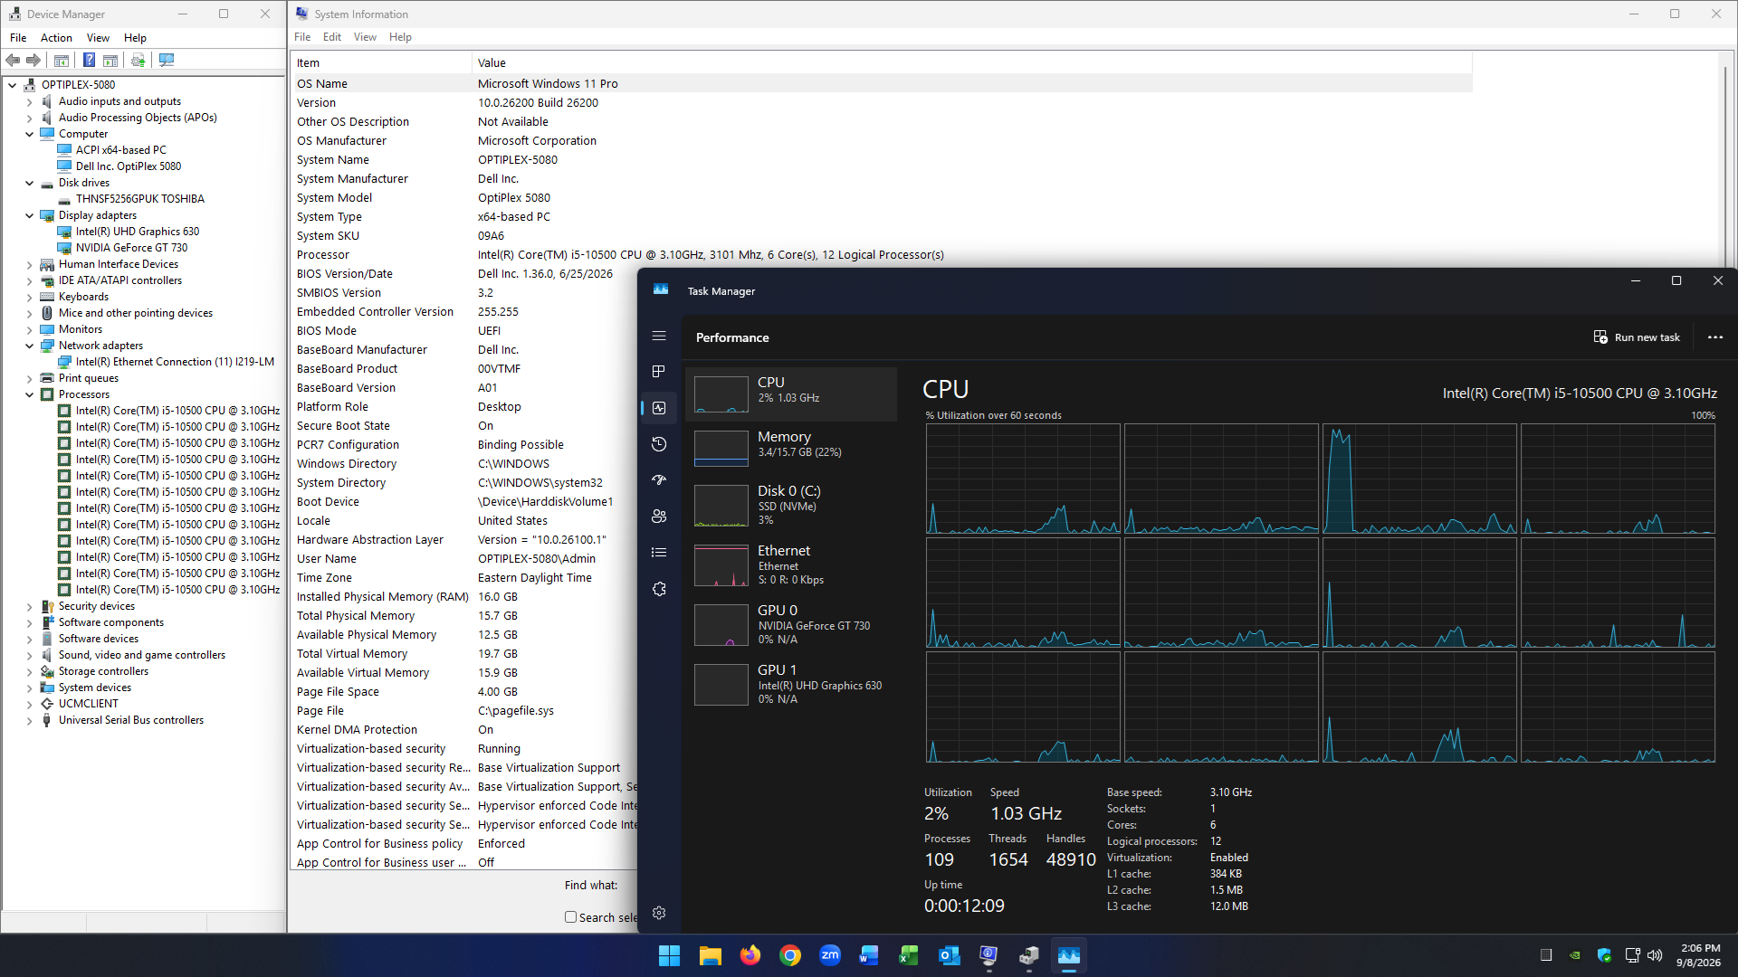The image size is (1738, 977).
Task: Click the Item column header
Action: tap(381, 62)
